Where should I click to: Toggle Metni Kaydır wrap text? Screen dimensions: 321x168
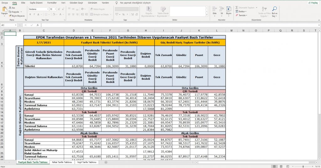(98, 9)
